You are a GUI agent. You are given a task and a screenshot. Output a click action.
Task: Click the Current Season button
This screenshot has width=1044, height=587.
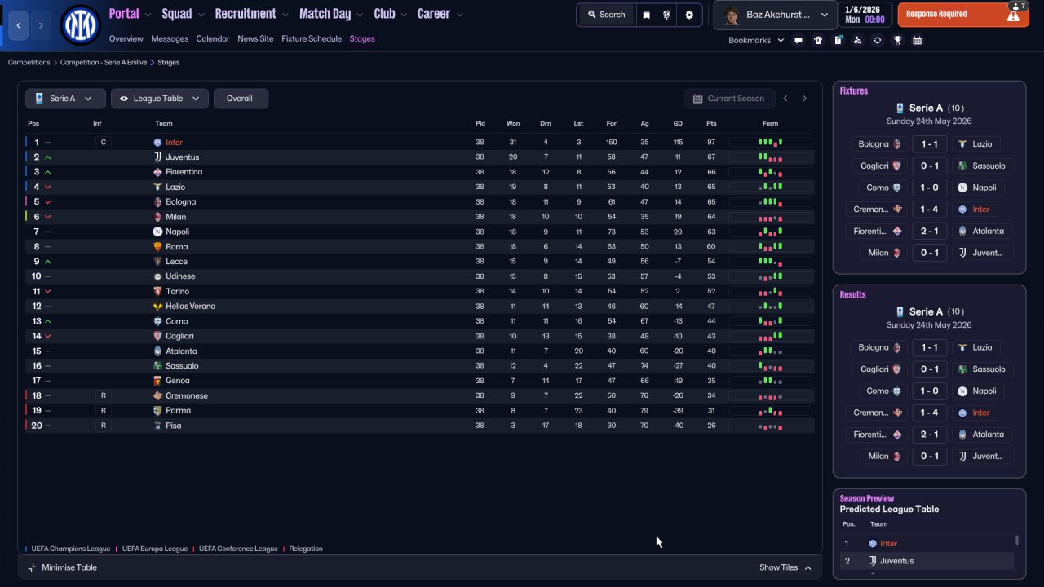(729, 99)
